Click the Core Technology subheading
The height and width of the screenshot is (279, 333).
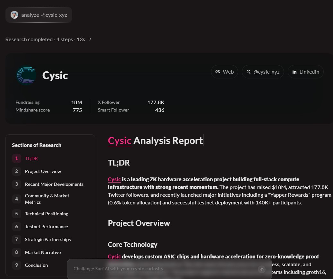coord(132,245)
